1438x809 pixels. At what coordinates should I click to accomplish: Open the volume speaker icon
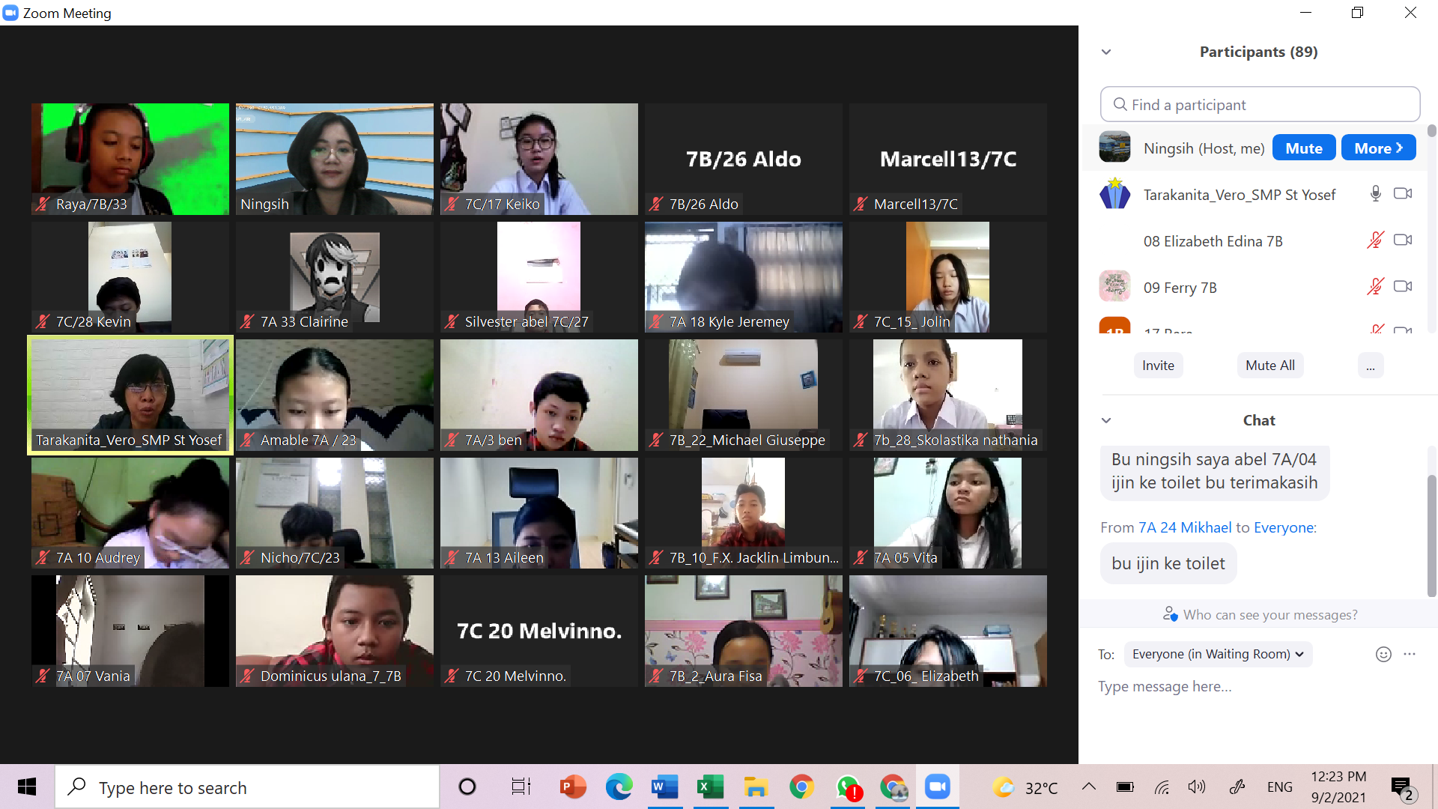pyautogui.click(x=1197, y=787)
